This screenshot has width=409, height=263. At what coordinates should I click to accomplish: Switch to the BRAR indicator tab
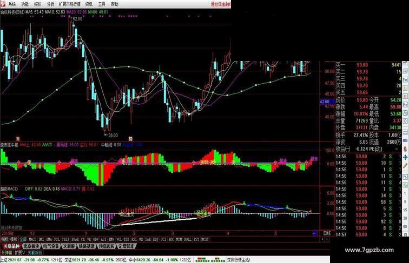(75, 239)
